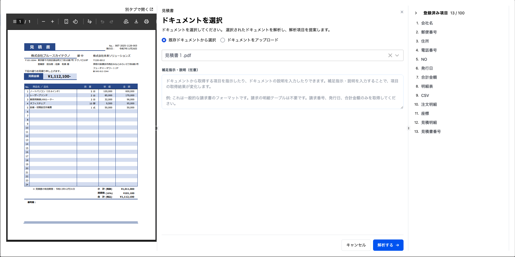This screenshot has height=257, width=515.
Task: Click the 登録済み項目 panel heading
Action: 435,13
